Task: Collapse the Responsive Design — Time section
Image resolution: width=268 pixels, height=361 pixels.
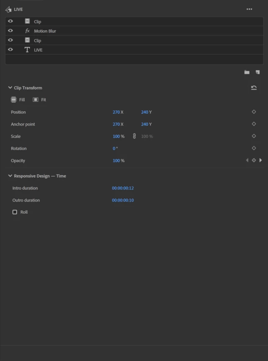Action: click(10, 176)
